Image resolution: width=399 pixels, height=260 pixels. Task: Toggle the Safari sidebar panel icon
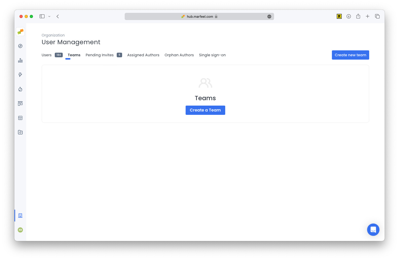click(42, 16)
